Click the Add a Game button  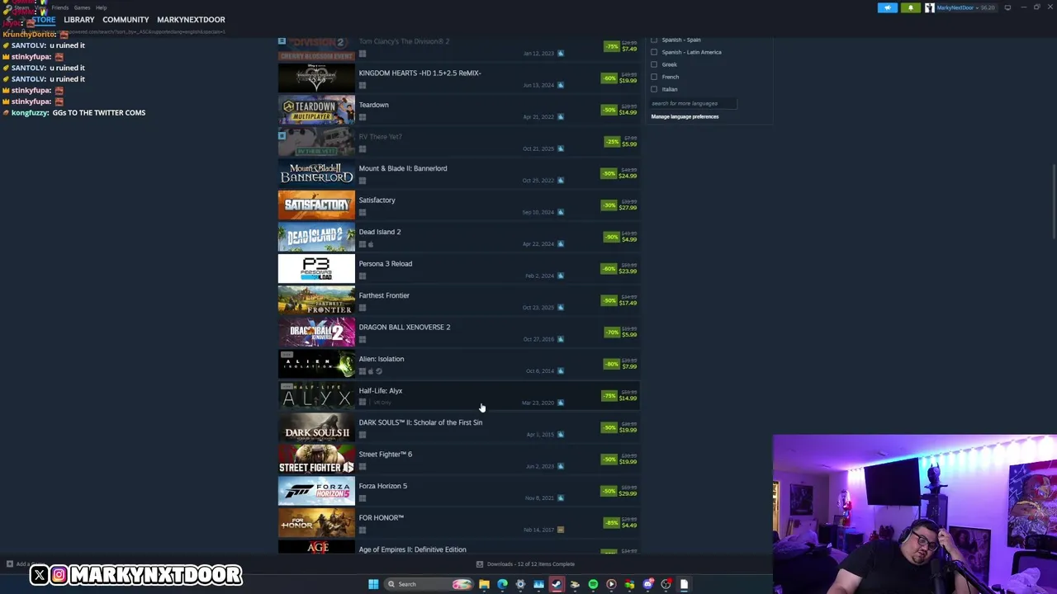[25, 564]
